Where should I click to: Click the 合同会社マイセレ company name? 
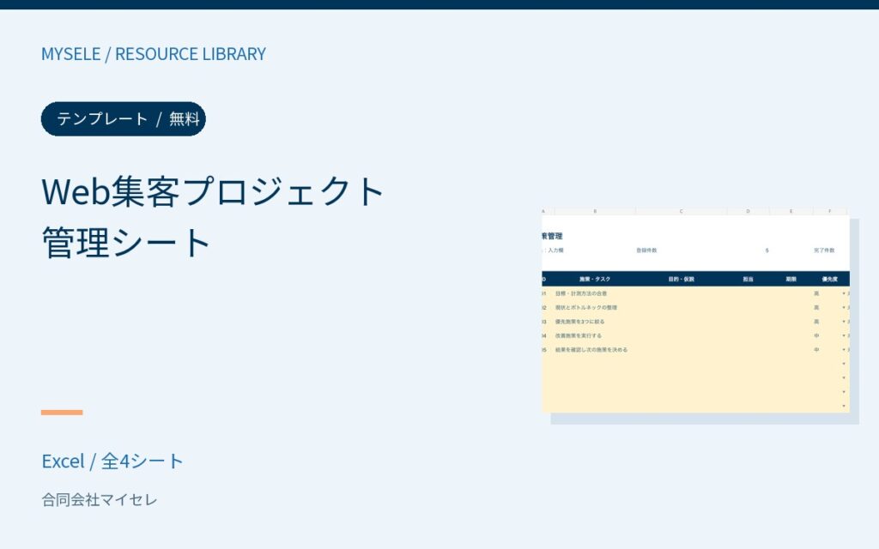pos(100,499)
